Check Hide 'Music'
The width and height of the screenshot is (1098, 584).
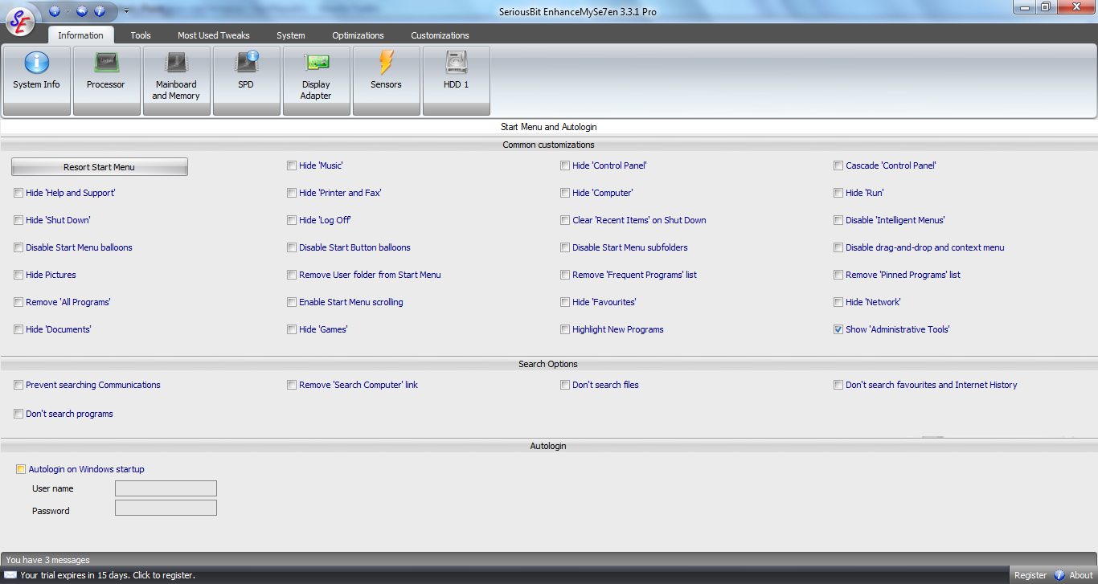[292, 165]
